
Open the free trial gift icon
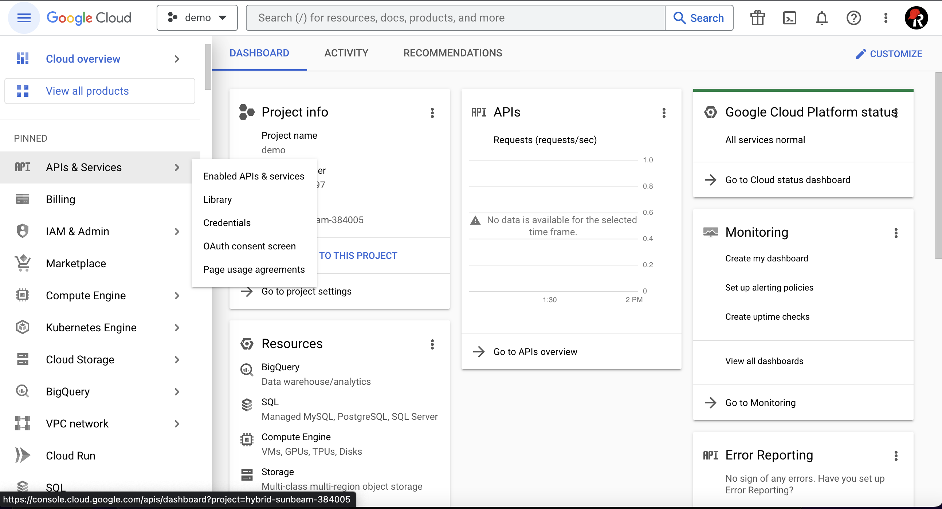pos(757,18)
